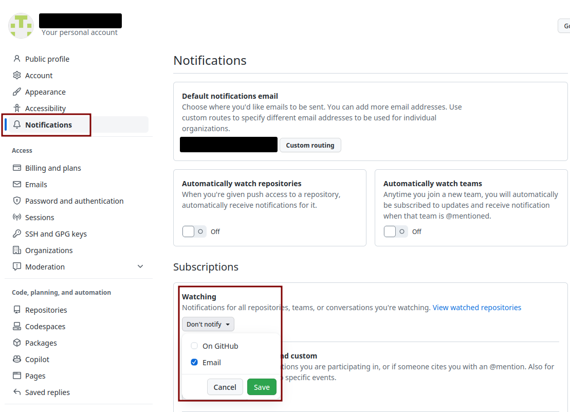Toggle Automatically watch teams switch
Image resolution: width=570 pixels, height=412 pixels.
pos(396,231)
